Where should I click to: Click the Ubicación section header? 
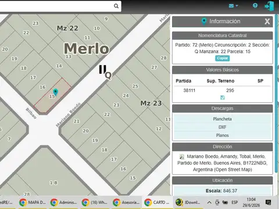point(222,181)
